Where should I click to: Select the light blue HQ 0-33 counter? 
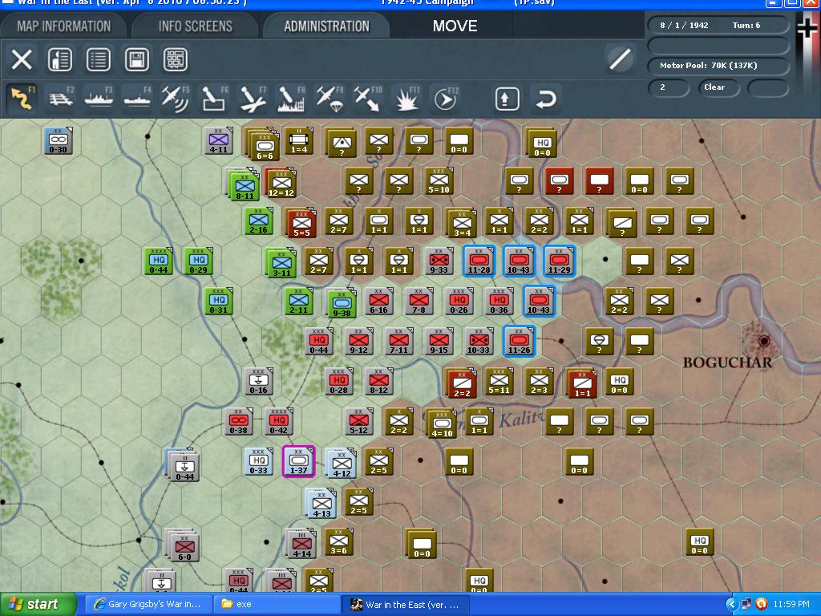(259, 461)
